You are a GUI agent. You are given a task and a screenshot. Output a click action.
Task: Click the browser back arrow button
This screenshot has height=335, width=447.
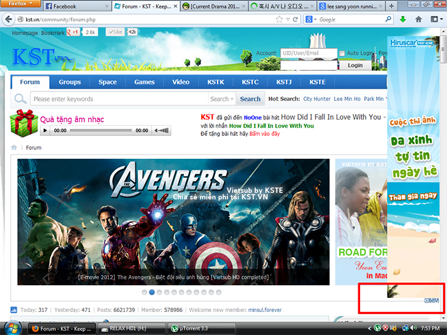click(8, 19)
